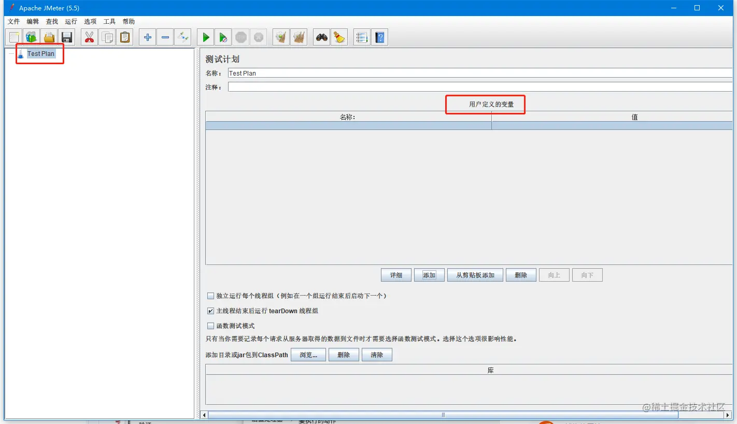Enable 函数测试模式 checkbox
Viewport: 737px width, 424px height.
click(x=210, y=326)
